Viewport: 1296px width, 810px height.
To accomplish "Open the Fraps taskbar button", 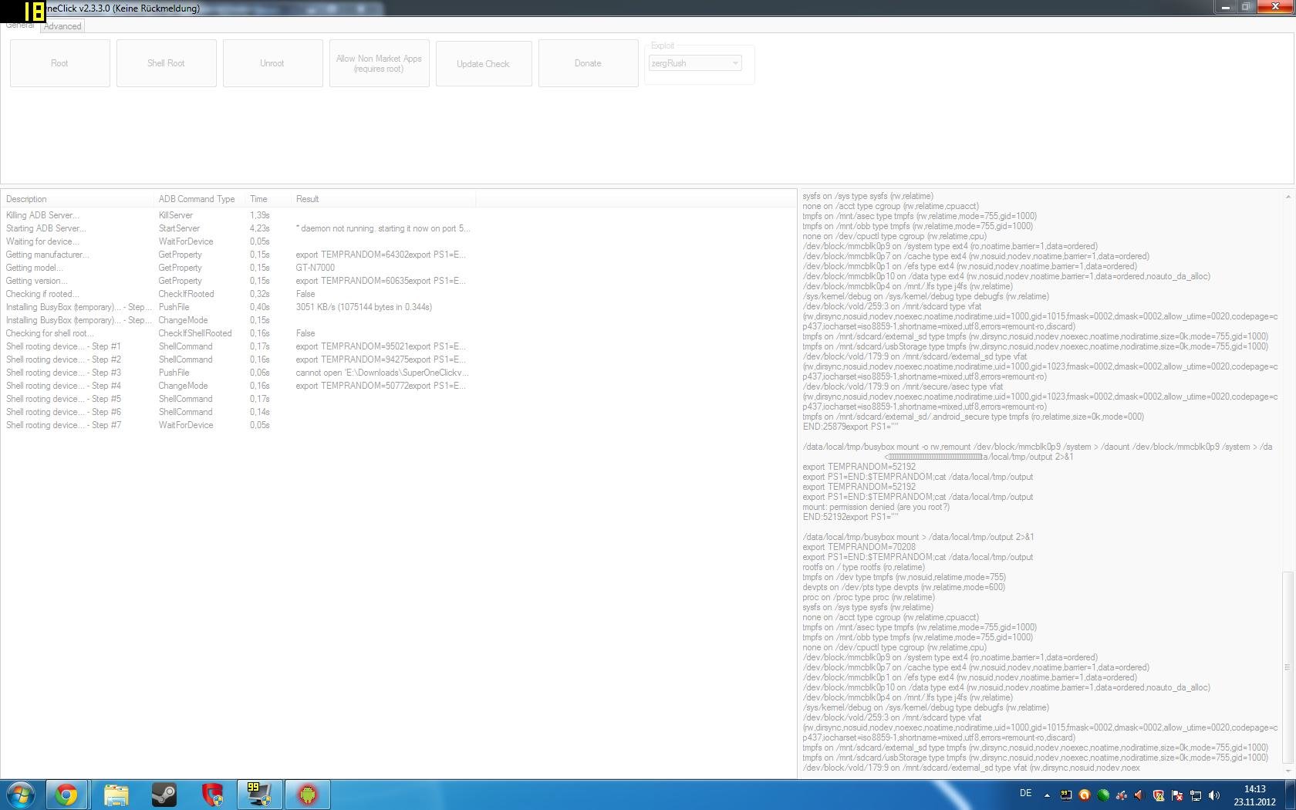I will click(x=259, y=795).
